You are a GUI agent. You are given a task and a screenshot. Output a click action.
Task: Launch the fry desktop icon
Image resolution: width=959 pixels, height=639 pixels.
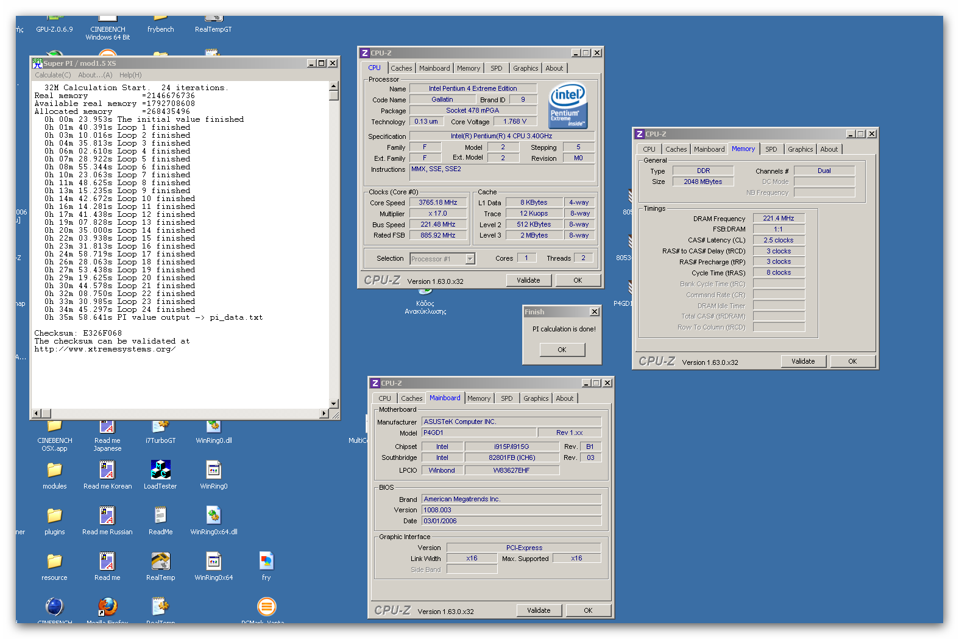[266, 561]
